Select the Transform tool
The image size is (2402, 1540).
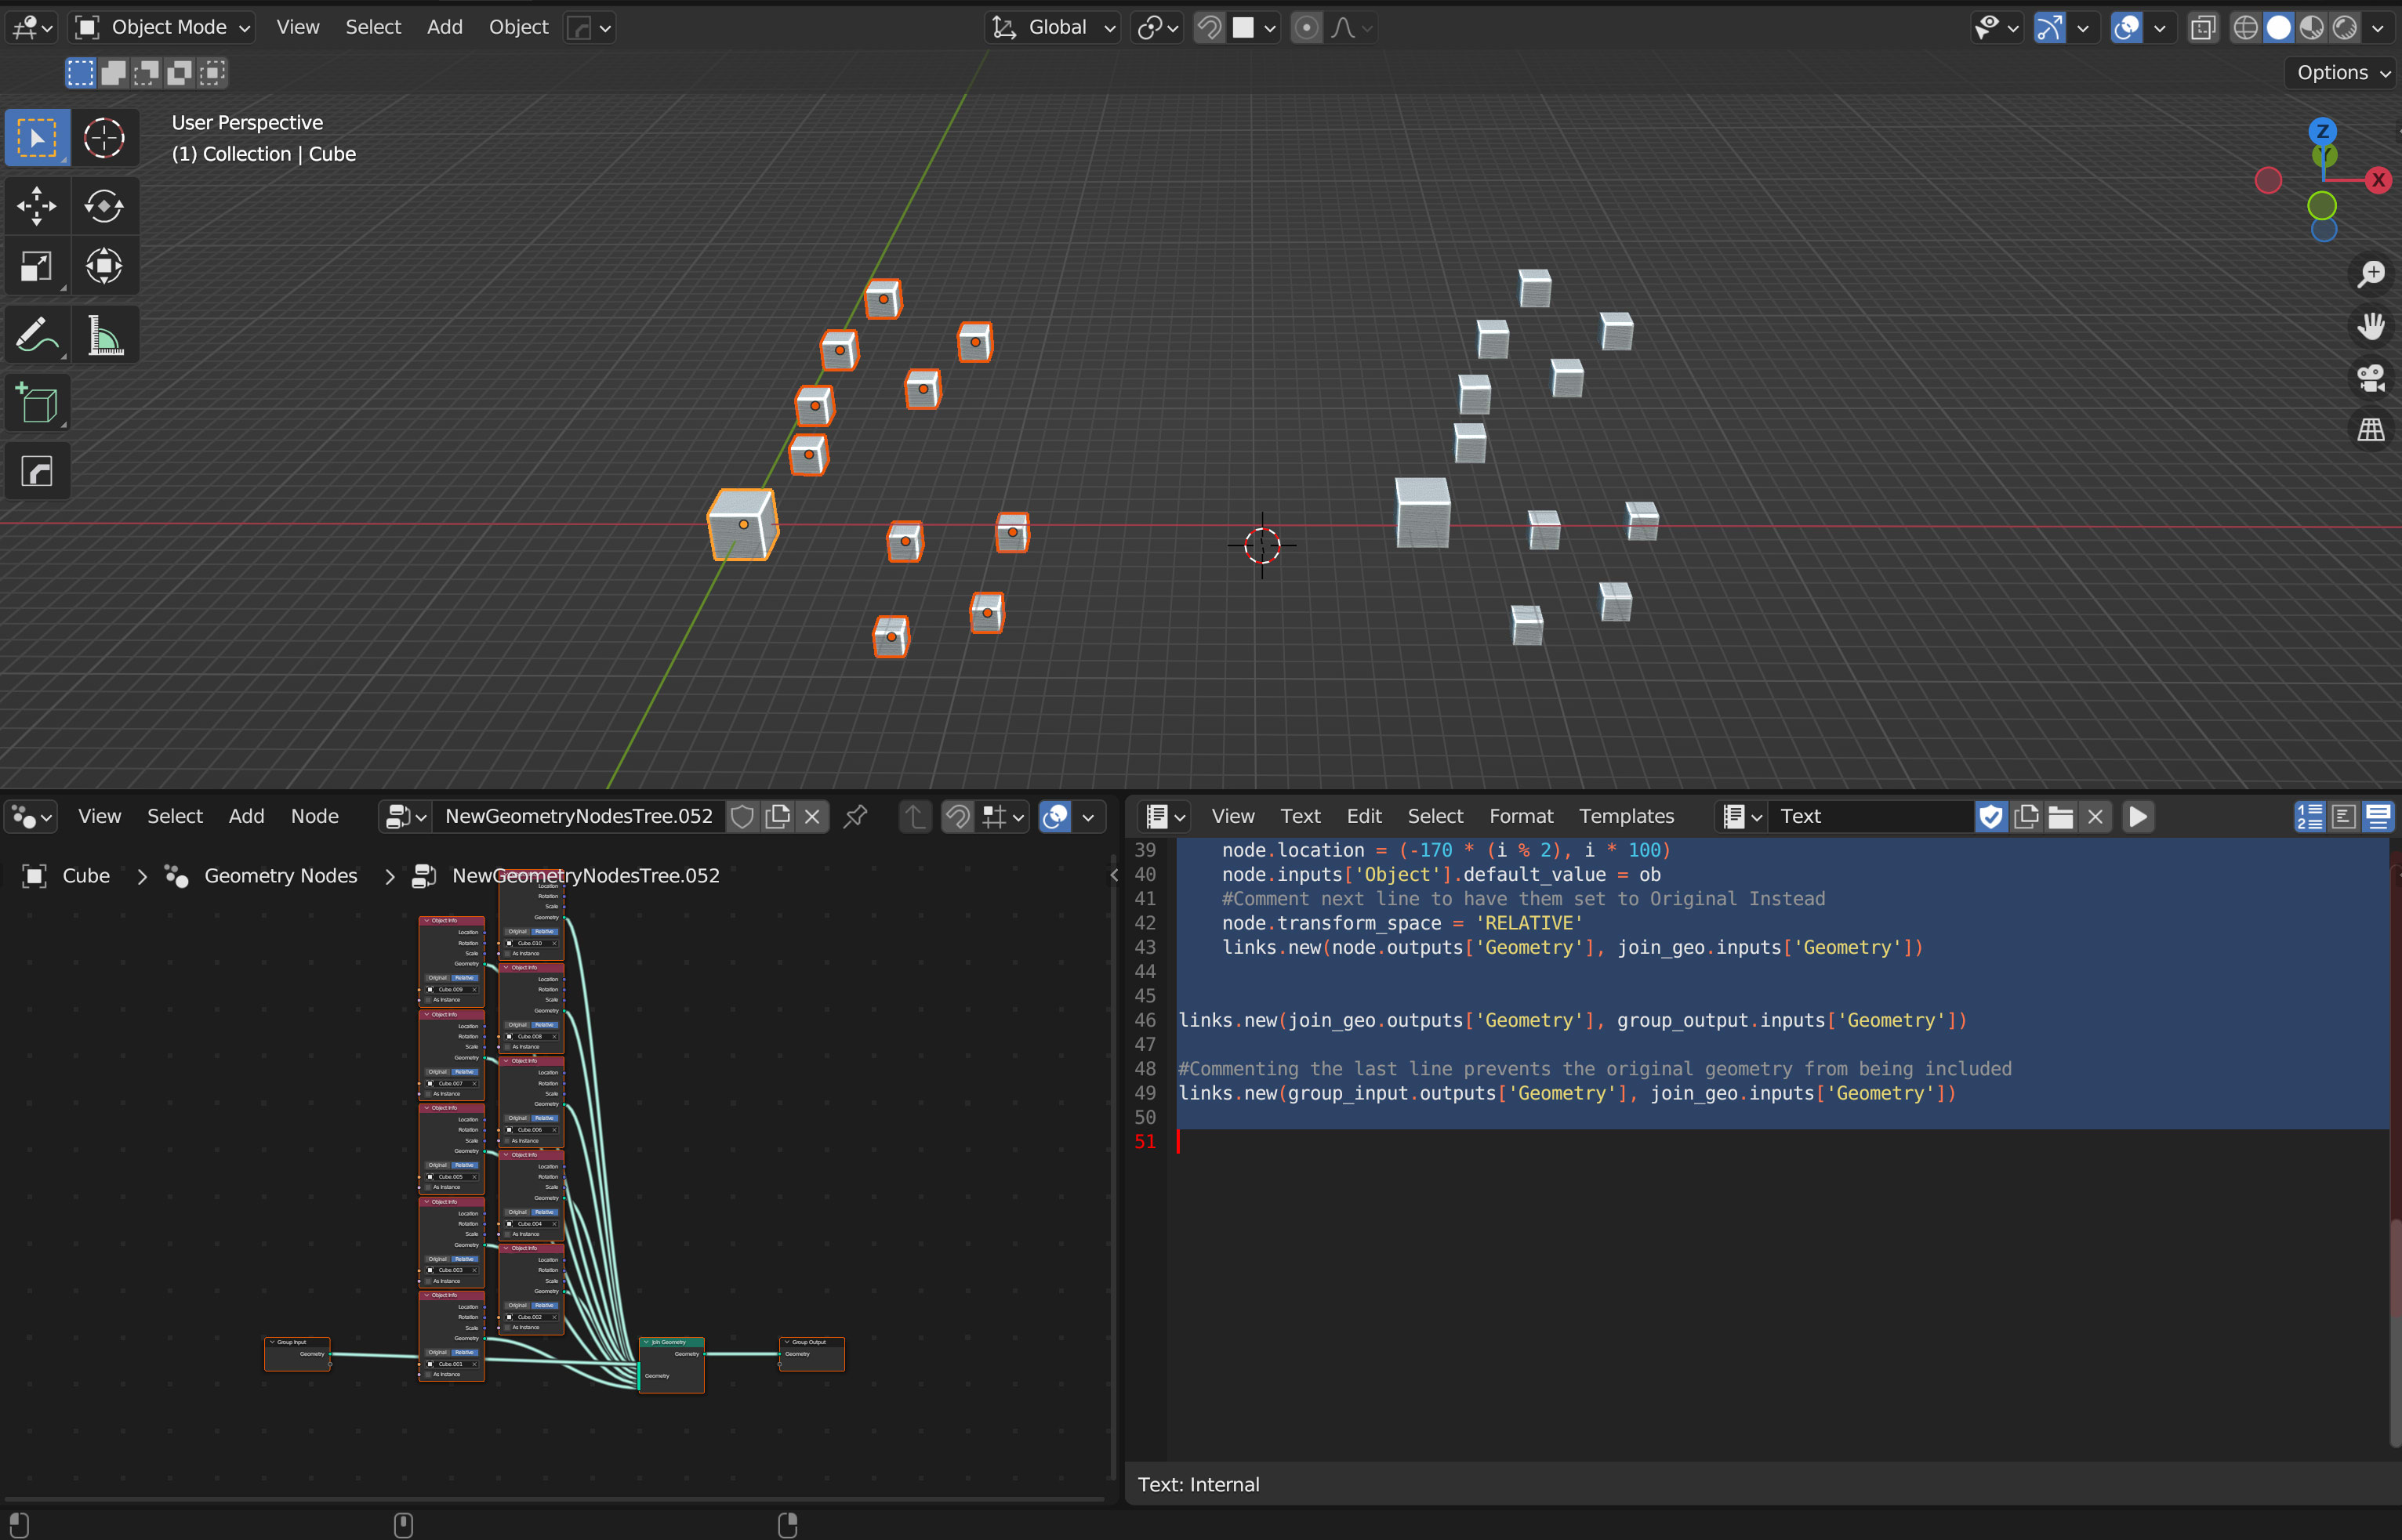pyautogui.click(x=104, y=266)
